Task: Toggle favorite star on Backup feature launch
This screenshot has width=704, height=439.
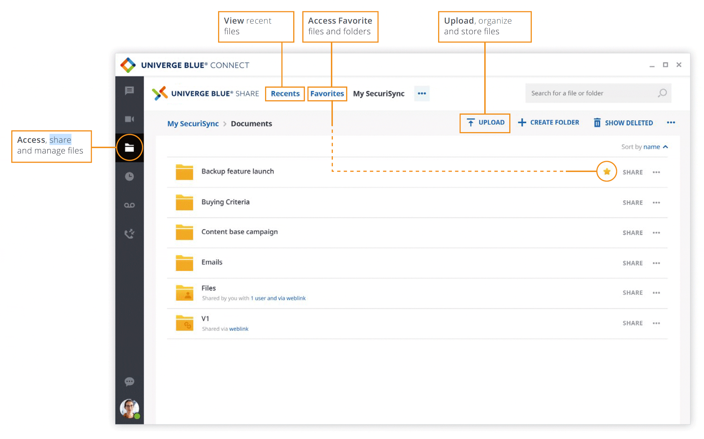Action: (607, 172)
